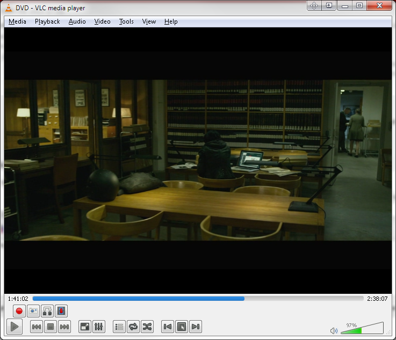Image resolution: width=396 pixels, height=340 pixels.
Task: Click the window resize grip at bottom corner
Action: 389,332
